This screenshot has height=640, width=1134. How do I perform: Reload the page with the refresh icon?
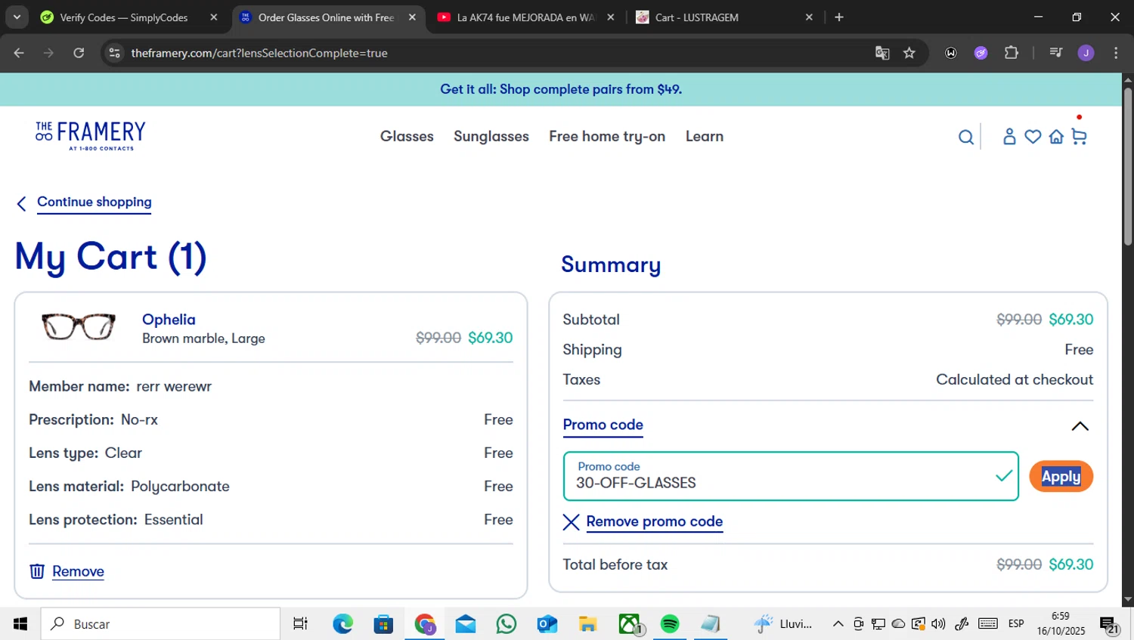pos(79,53)
